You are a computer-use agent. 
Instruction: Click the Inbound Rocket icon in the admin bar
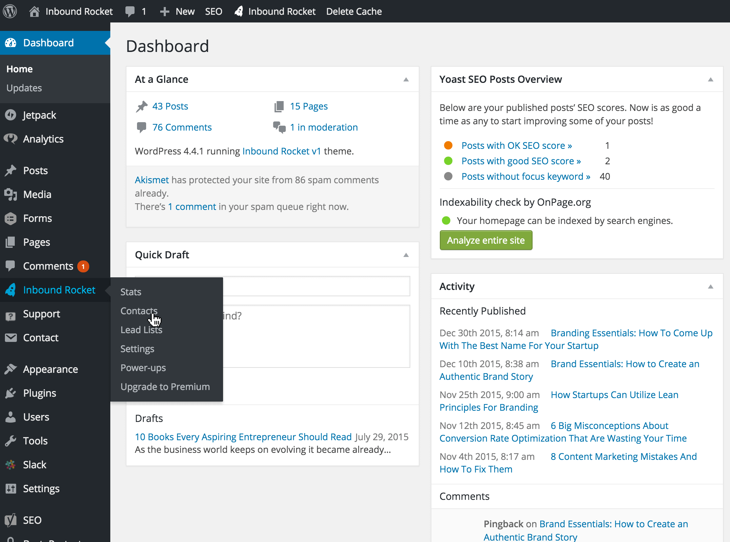coord(239,11)
